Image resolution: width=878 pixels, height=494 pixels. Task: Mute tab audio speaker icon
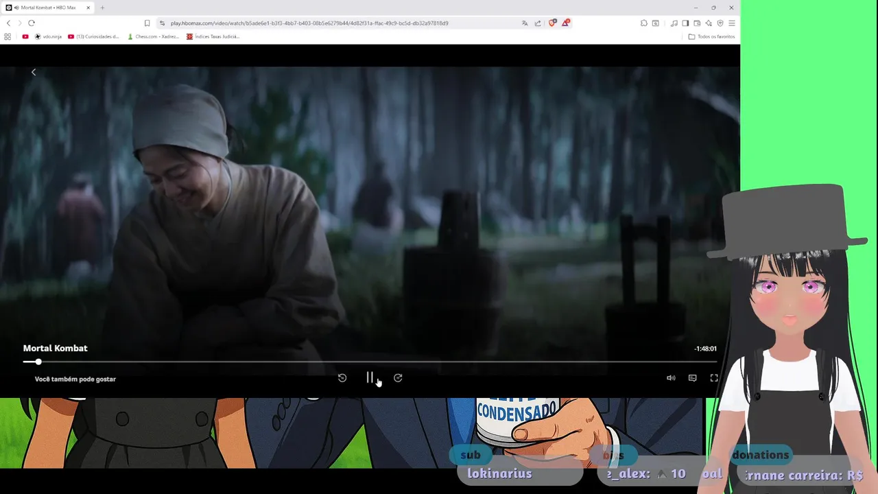click(x=16, y=8)
